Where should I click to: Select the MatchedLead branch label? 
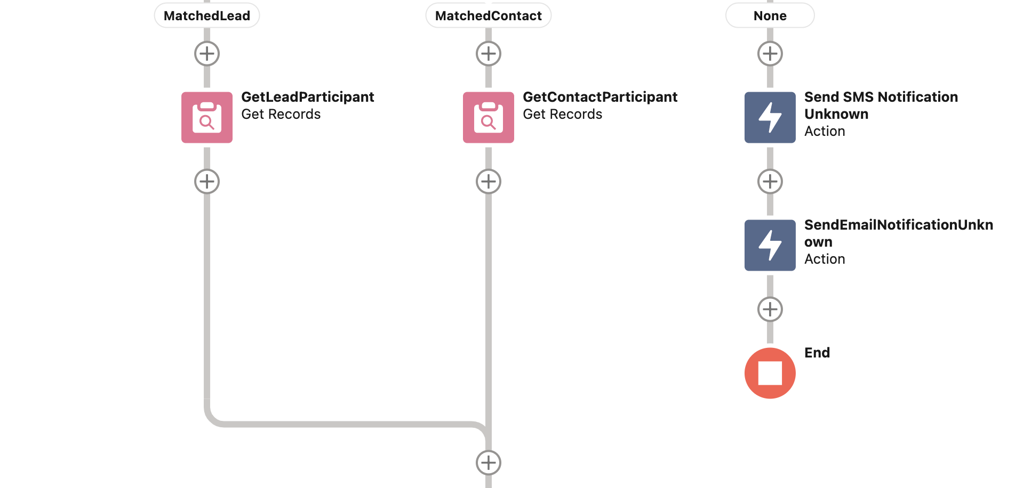[x=207, y=15]
